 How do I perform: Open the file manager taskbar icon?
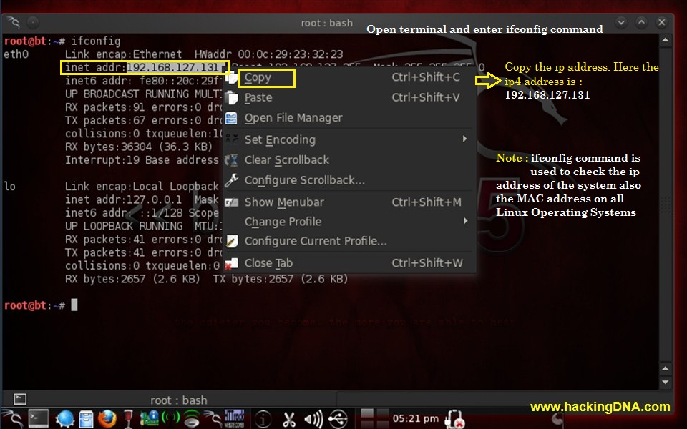click(x=86, y=419)
